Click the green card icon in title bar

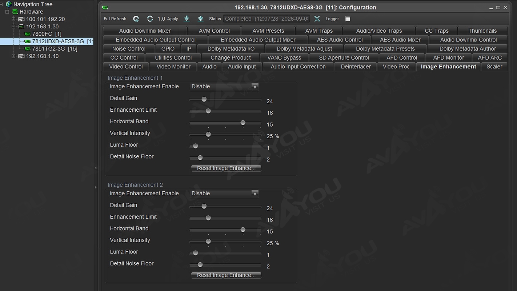(x=105, y=8)
